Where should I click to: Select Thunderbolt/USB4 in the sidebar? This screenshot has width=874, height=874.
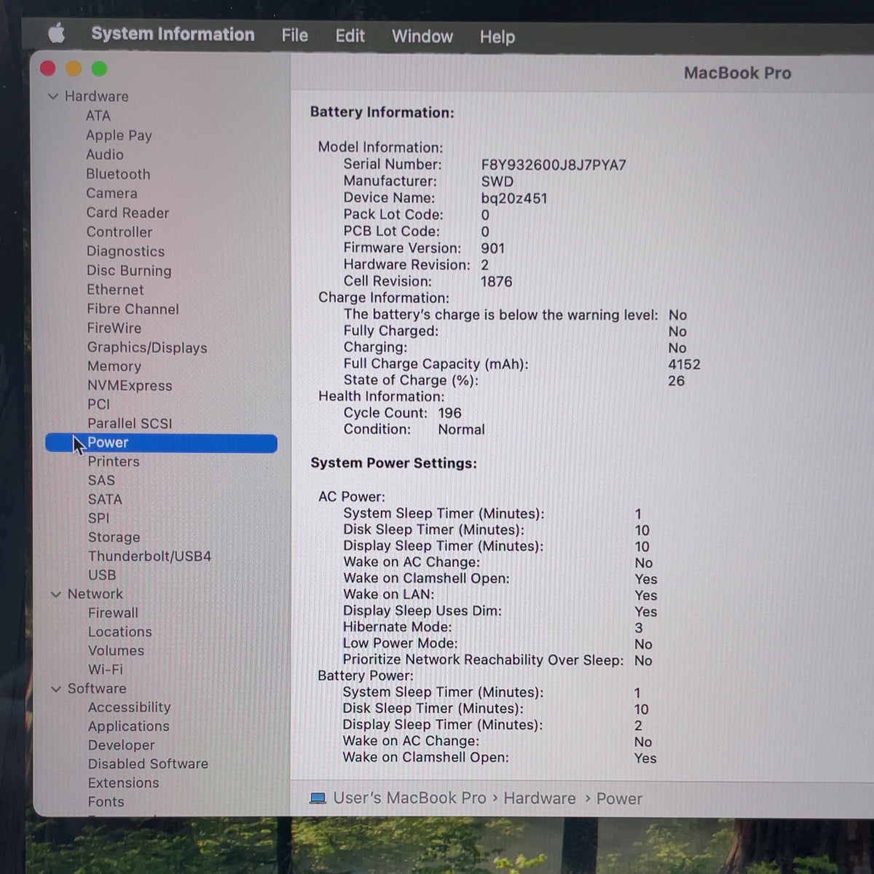[149, 556]
